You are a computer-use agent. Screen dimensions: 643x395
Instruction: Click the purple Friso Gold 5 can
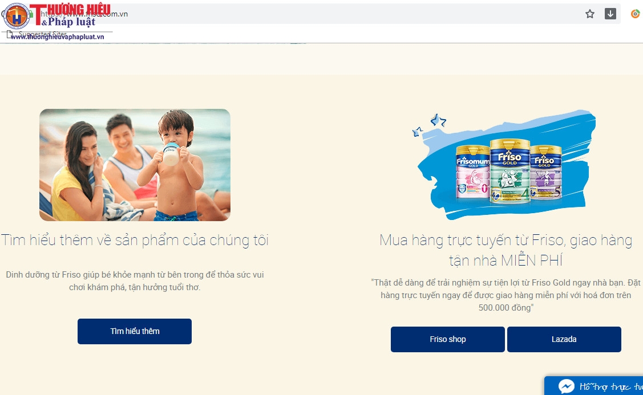point(546,172)
